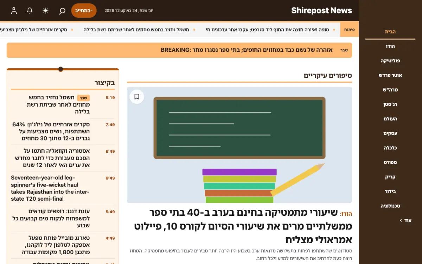Click the סיפורים עיקריים section heading
The width and height of the screenshot is (422, 264).
pos(328,75)
